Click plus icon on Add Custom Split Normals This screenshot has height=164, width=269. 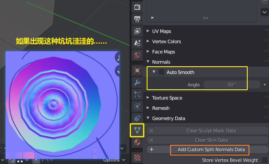[x=151, y=149]
